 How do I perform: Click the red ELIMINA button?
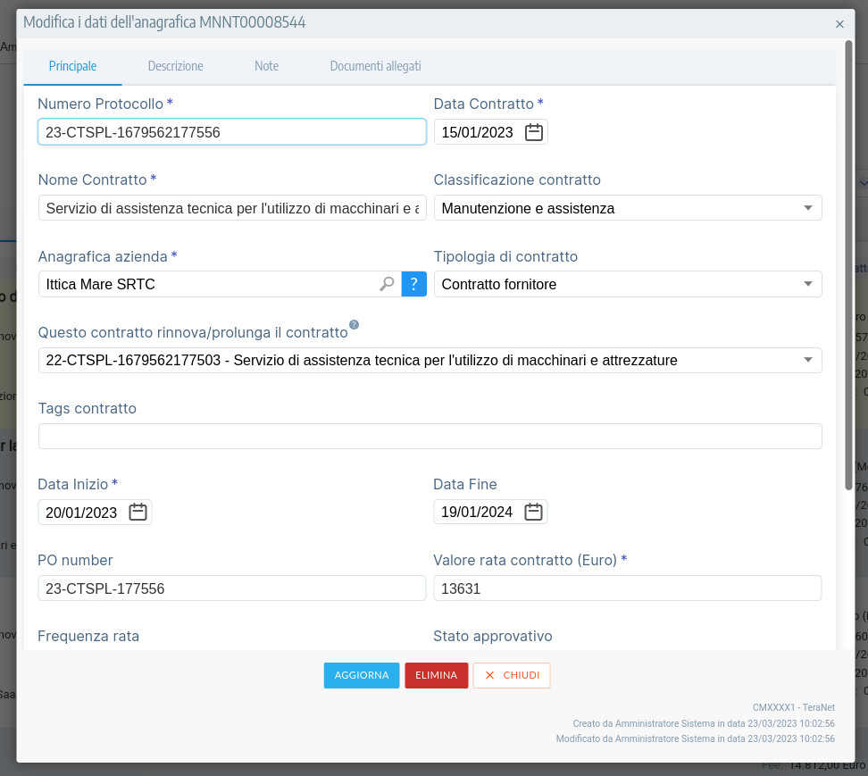436,675
